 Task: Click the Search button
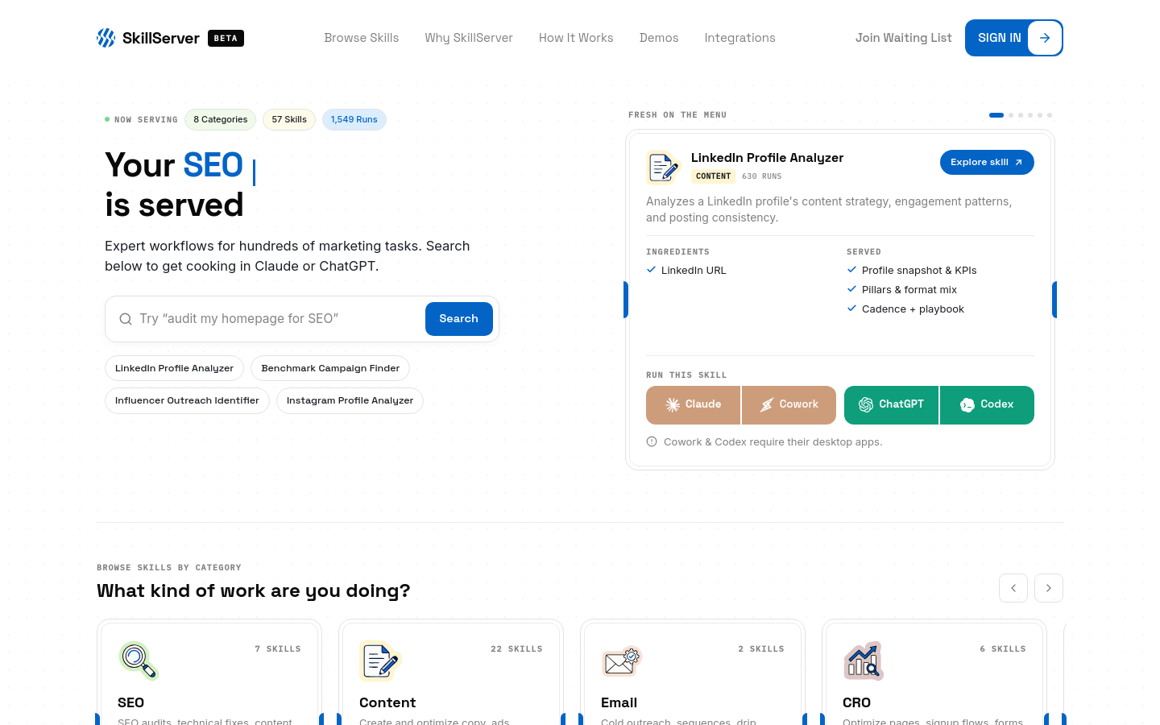tap(459, 319)
